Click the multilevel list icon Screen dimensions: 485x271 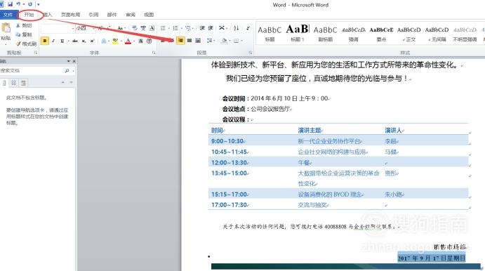click(187, 28)
